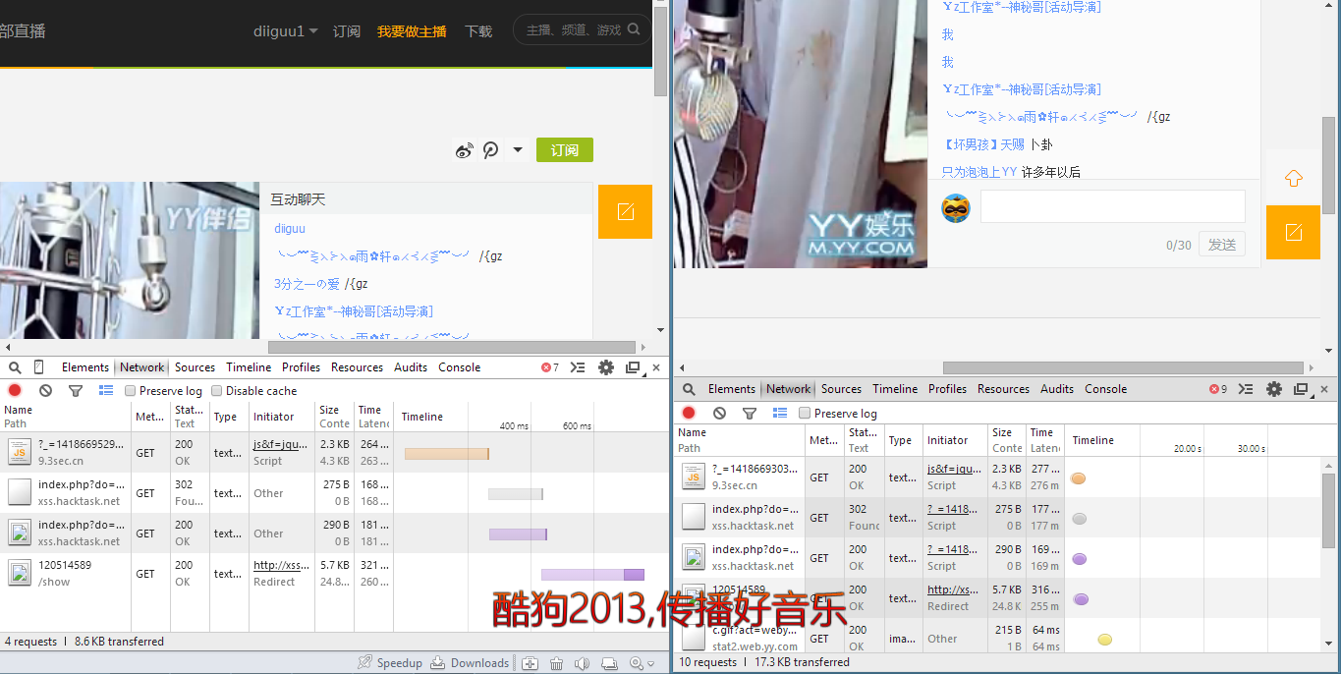The image size is (1341, 674).
Task: Click the search magnifier in left DevTools
Action: tap(15, 367)
